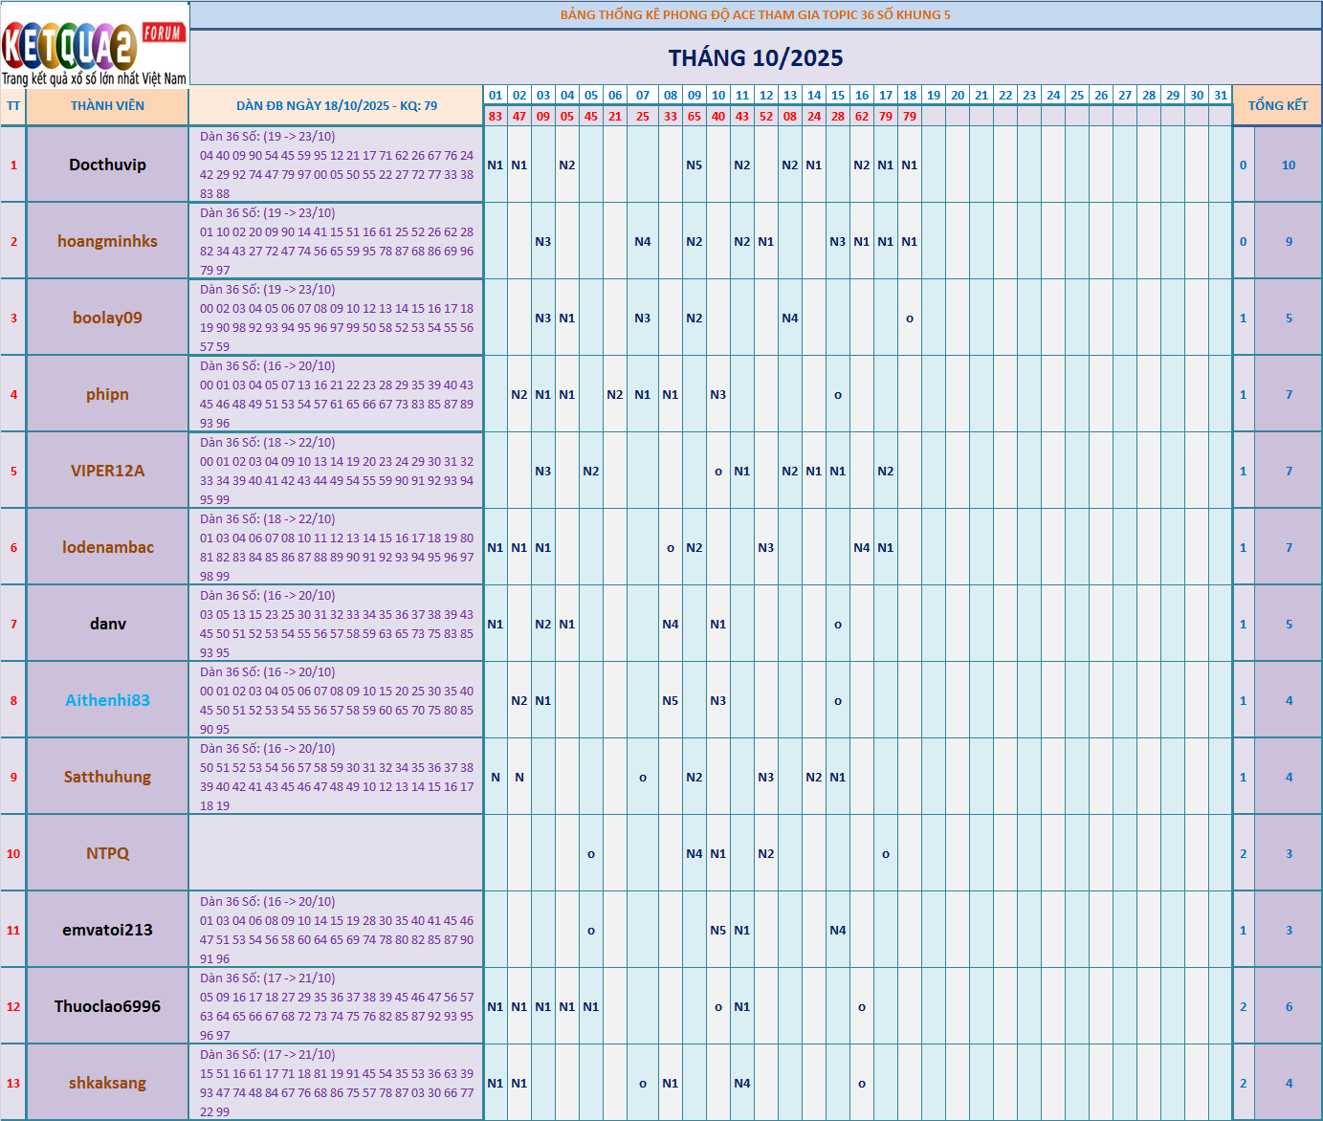Click the N5 cell in Docthuvip's row
1323x1121 pixels.
coord(694,165)
